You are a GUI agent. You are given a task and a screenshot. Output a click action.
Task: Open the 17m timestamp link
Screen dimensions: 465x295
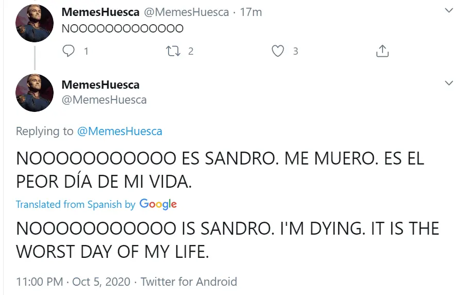[251, 12]
